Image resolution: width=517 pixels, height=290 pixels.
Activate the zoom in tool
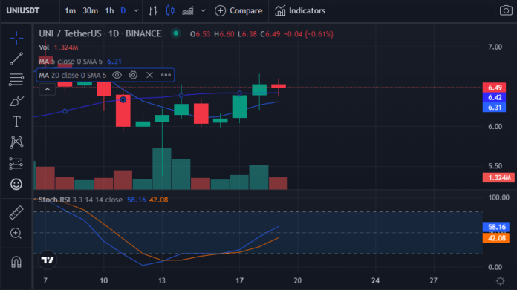(x=16, y=233)
